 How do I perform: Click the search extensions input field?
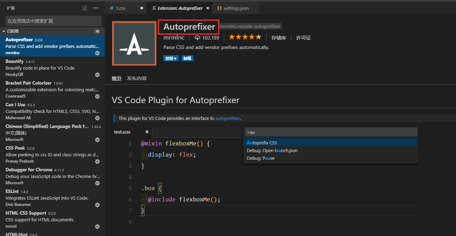click(x=53, y=21)
